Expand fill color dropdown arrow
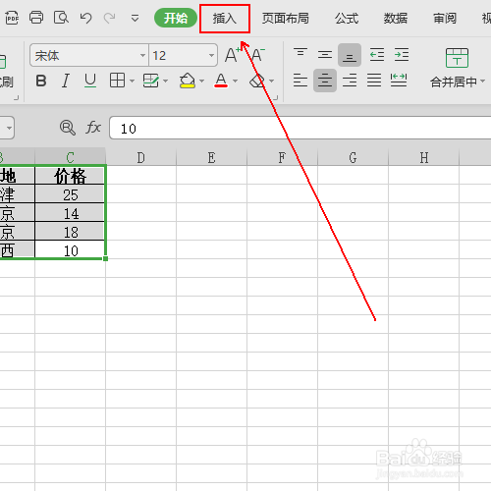The height and width of the screenshot is (491, 491). [202, 81]
